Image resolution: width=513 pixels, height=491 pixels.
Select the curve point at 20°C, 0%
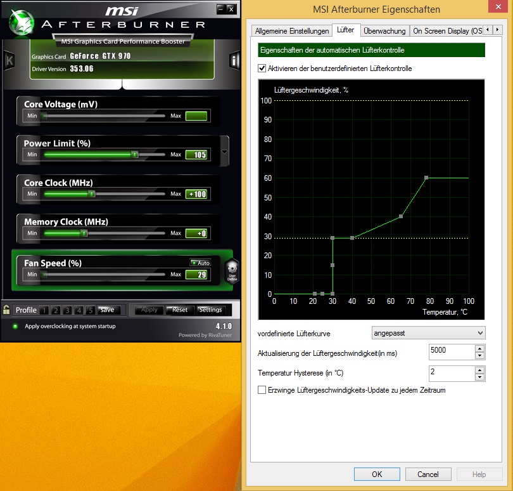(314, 293)
